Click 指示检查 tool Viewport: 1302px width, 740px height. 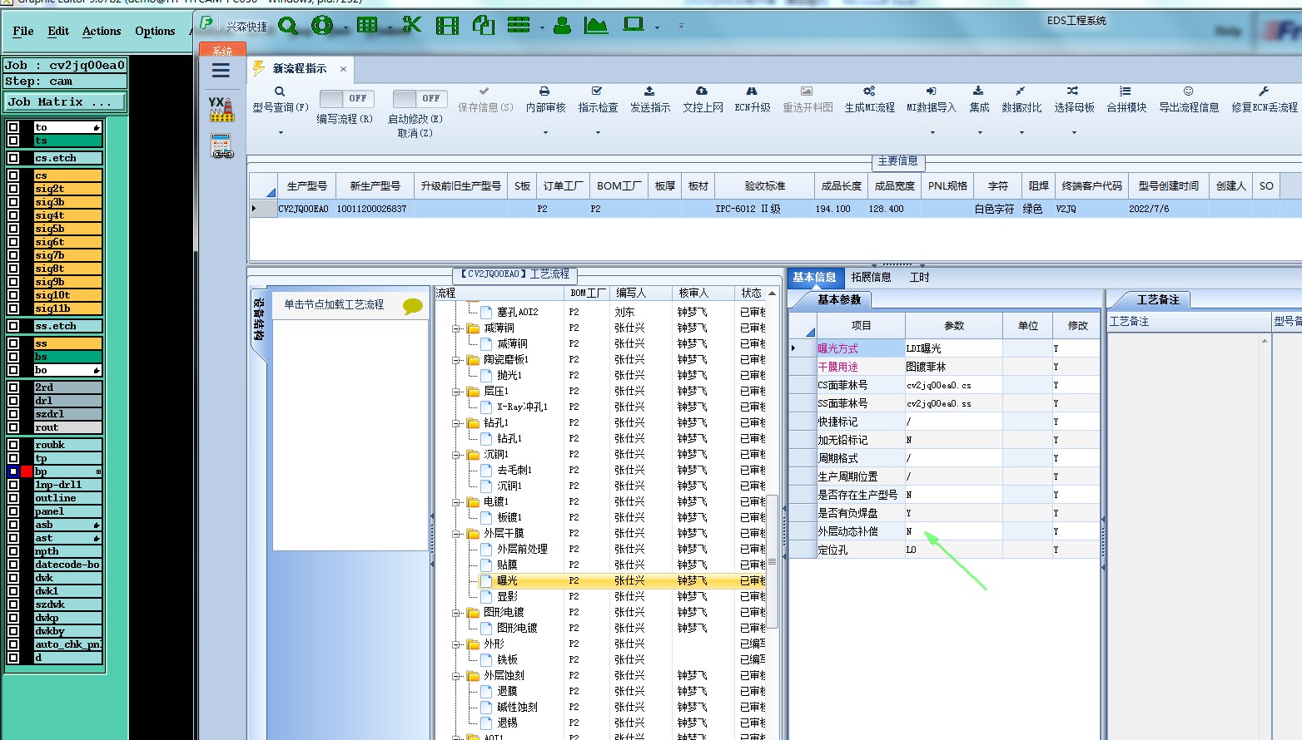click(598, 100)
